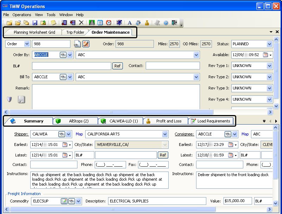Click the pencil edit icon beside order number

click(86, 44)
